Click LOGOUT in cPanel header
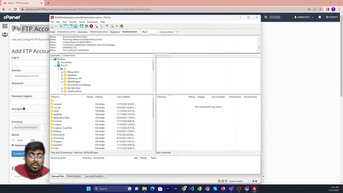This screenshot has width=343, height=193. tap(332, 17)
